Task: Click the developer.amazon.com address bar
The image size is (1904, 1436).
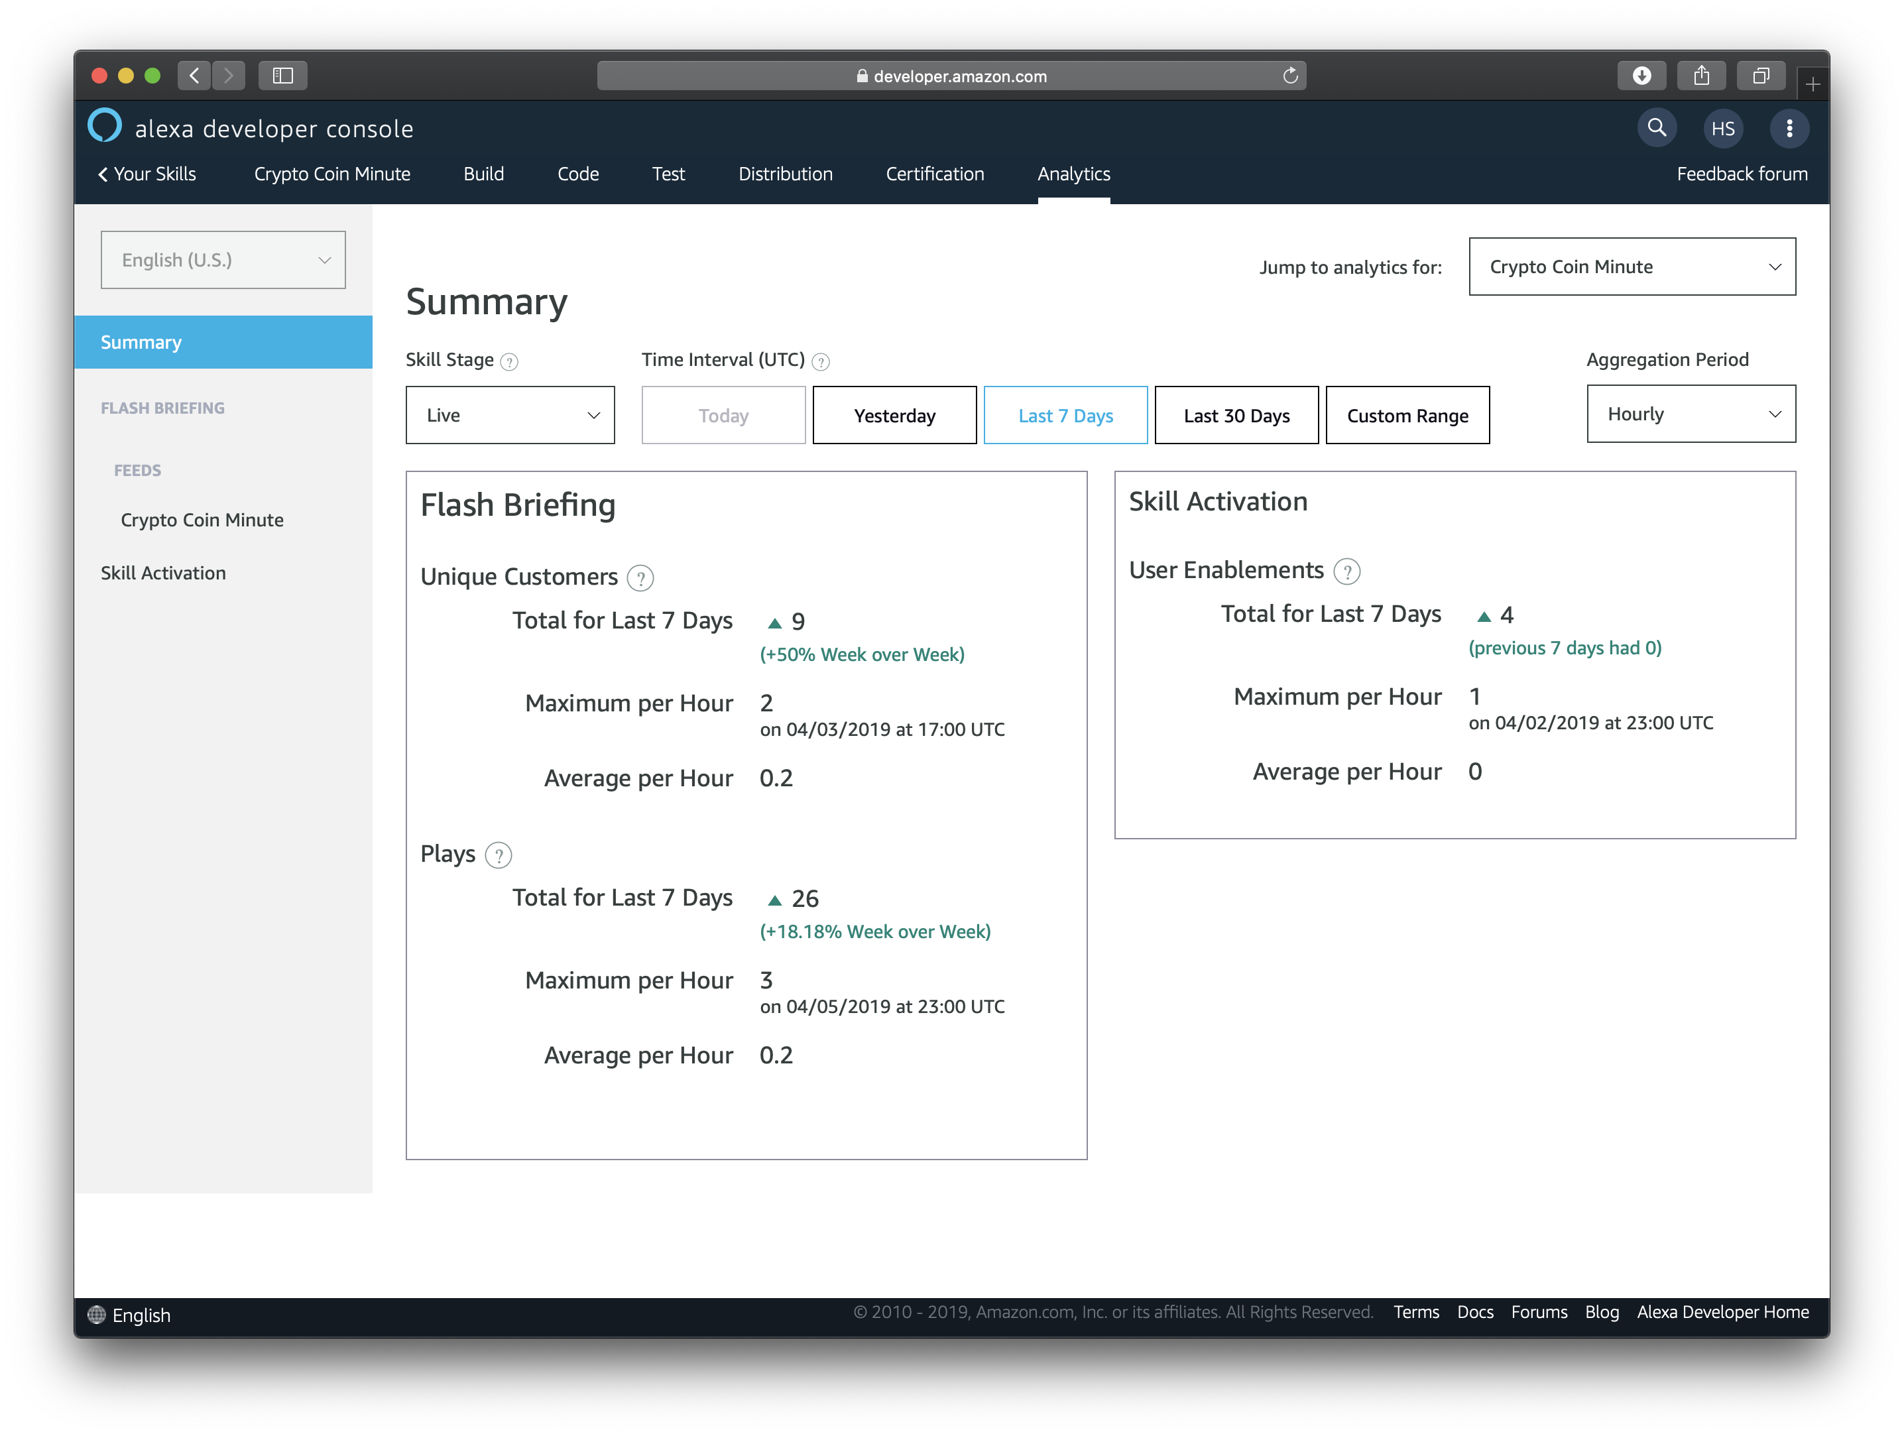Action: [x=951, y=76]
